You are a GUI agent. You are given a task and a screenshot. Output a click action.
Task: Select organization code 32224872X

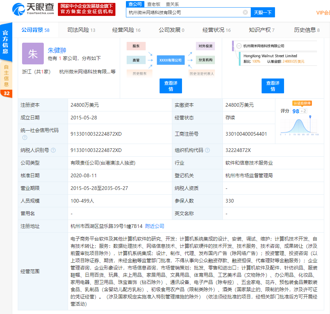(x=238, y=150)
